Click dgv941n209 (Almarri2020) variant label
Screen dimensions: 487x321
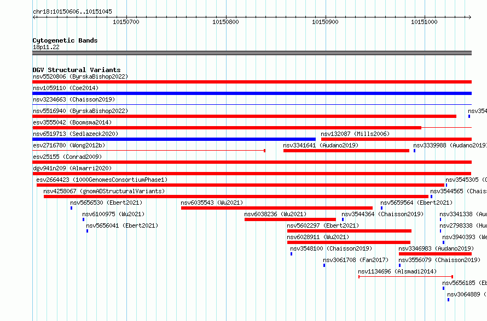tap(72, 168)
